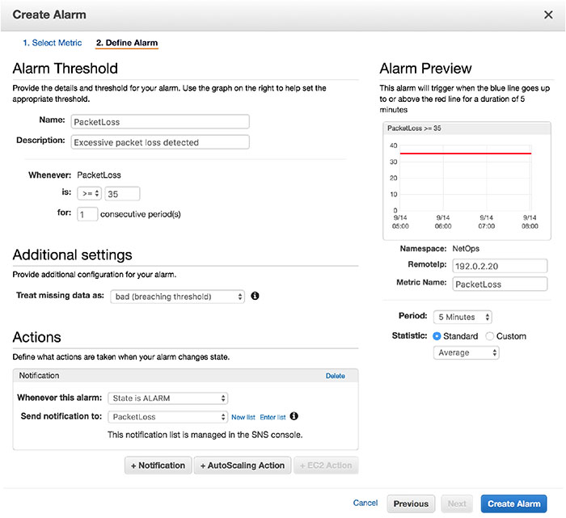Go back with the Previous button
The width and height of the screenshot is (566, 518).
411,503
